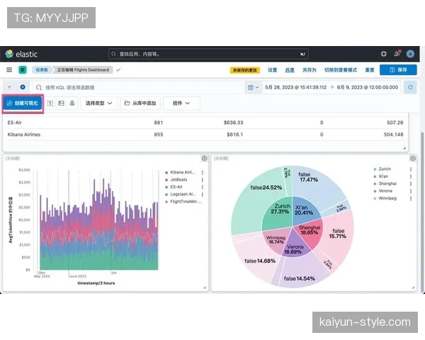Click the elastic logo
Viewport: 425px width, 340px height.
pos(21,54)
